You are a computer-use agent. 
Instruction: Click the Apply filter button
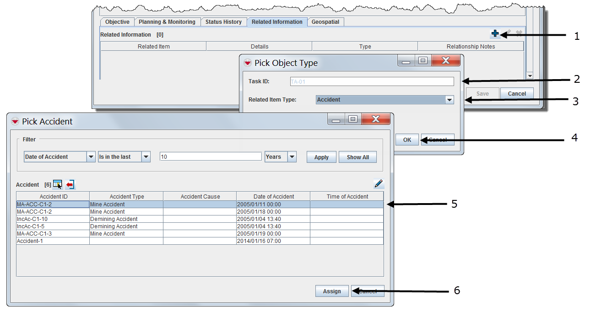tap(321, 157)
